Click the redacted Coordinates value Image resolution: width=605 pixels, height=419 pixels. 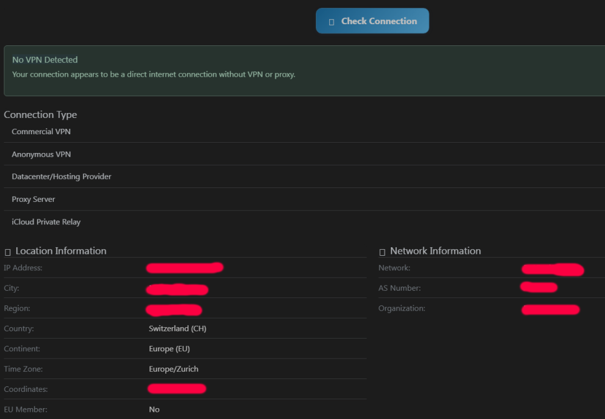click(x=177, y=389)
